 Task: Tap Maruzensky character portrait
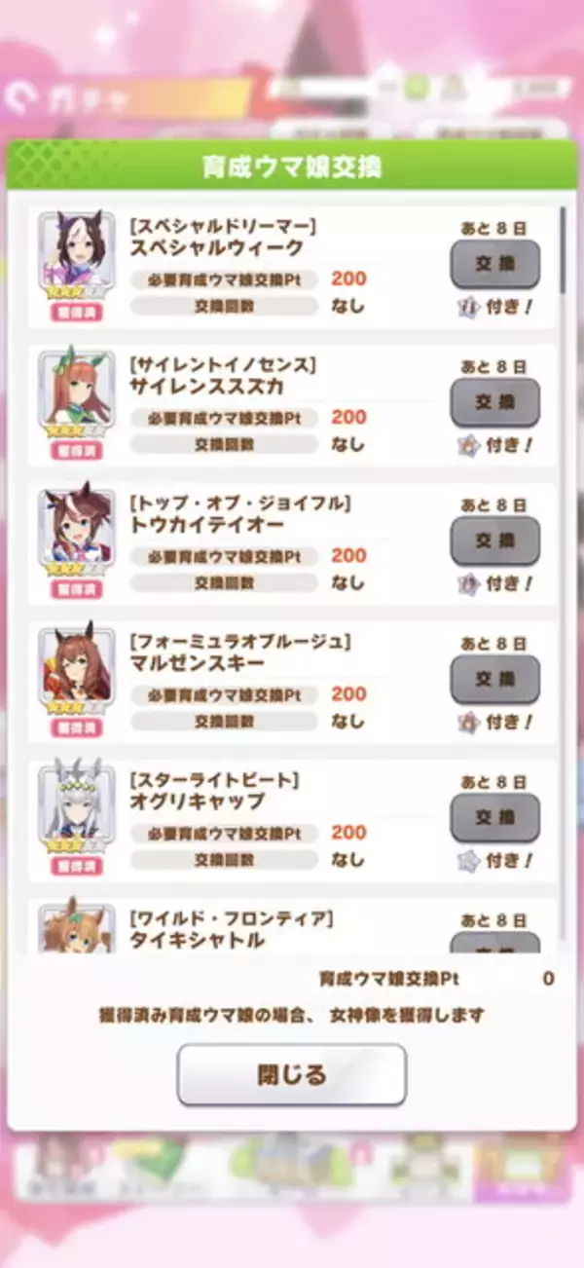tap(76, 668)
